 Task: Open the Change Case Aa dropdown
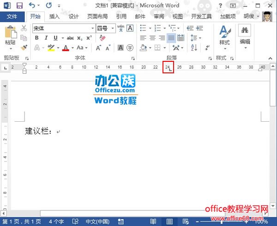pos(82,48)
